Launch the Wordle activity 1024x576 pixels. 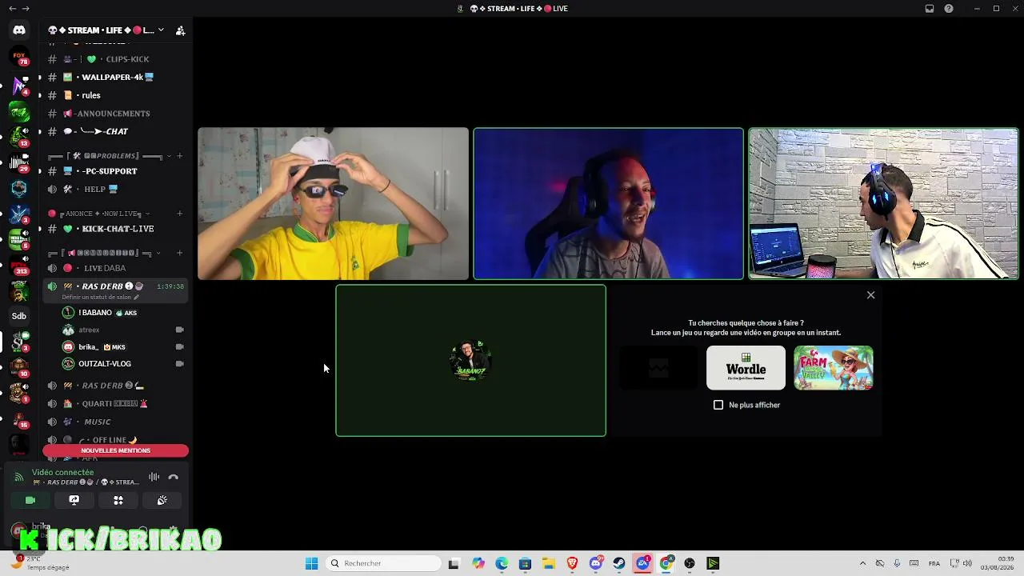click(x=746, y=368)
